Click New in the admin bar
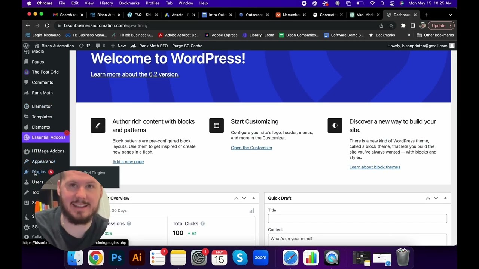This screenshot has height=269, width=479. (118, 46)
